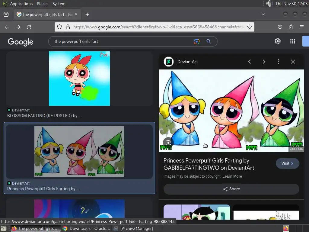The width and height of the screenshot is (309, 232).
Task: Open Places menu in top panel
Action: pyautogui.click(x=42, y=4)
